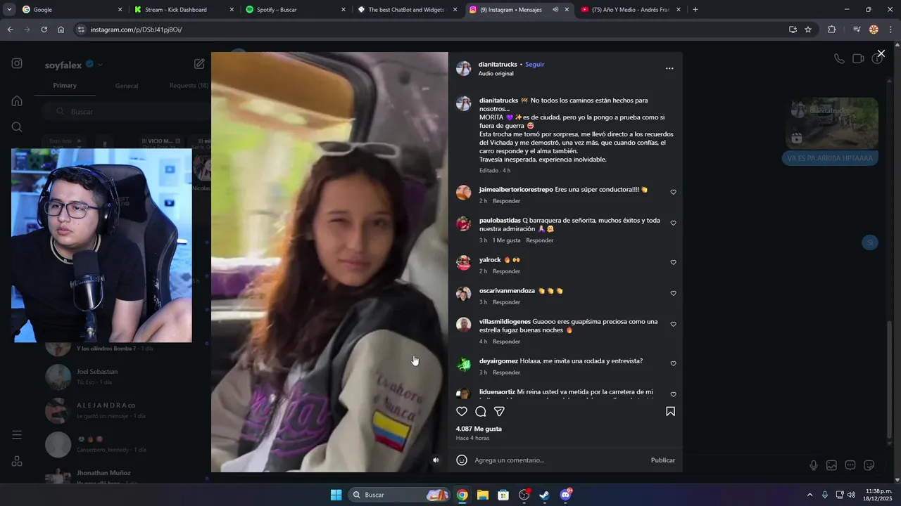
Task: Like oscarivanmendoza's comment
Action: coord(673,293)
